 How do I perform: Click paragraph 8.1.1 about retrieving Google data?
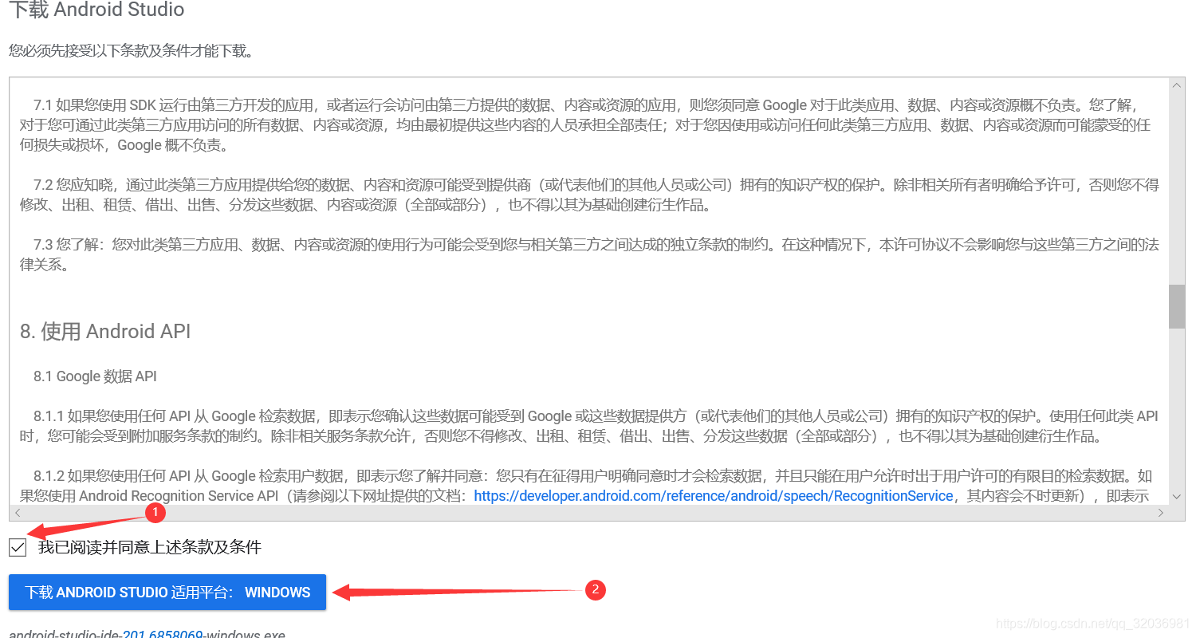coord(589,426)
